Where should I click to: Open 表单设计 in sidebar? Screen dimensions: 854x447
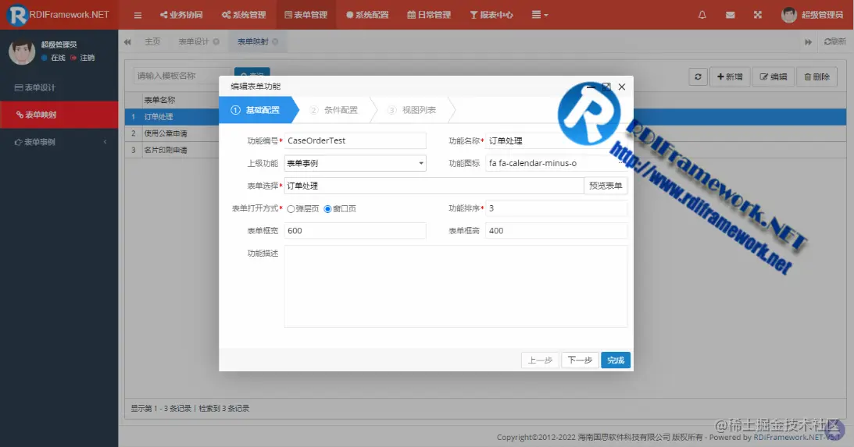pos(59,87)
